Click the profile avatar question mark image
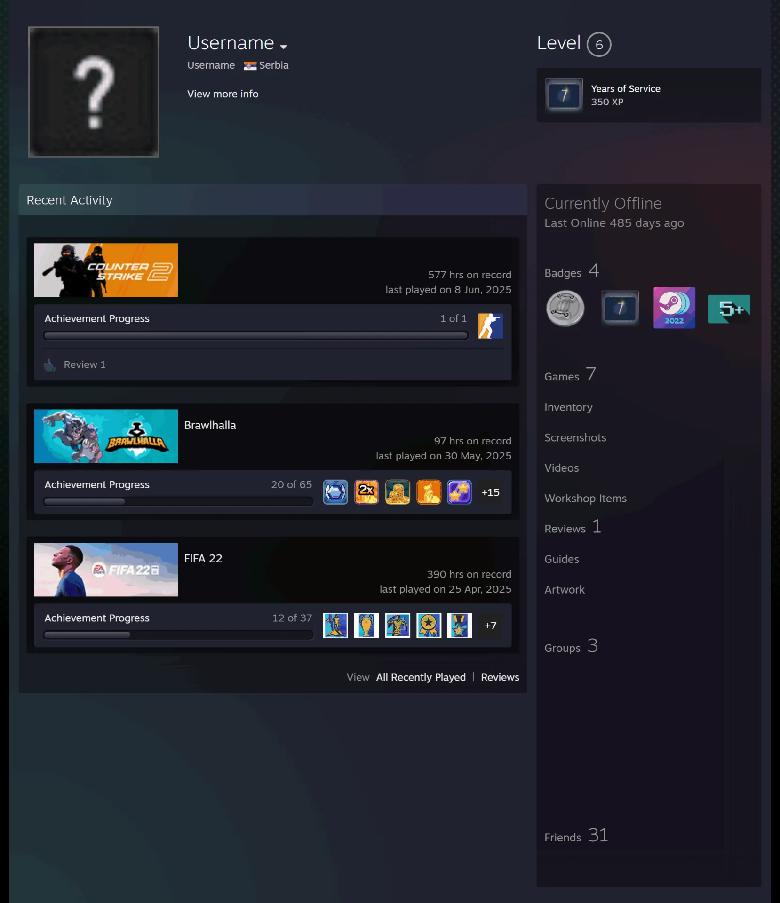 pos(94,92)
